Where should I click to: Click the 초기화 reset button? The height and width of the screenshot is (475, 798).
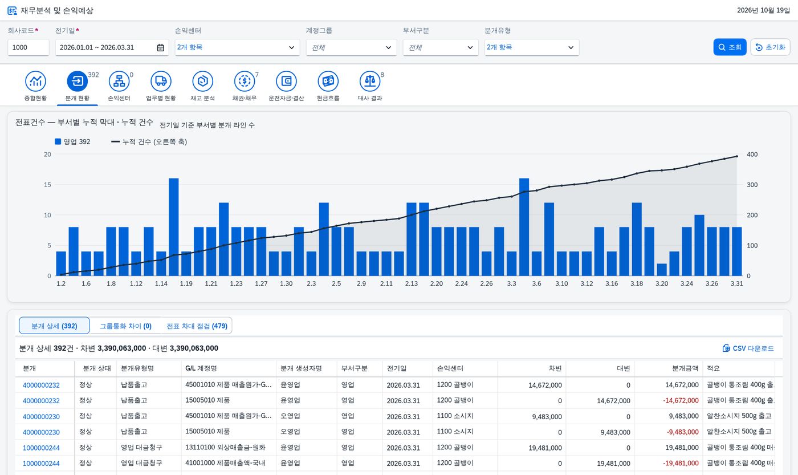coord(770,47)
